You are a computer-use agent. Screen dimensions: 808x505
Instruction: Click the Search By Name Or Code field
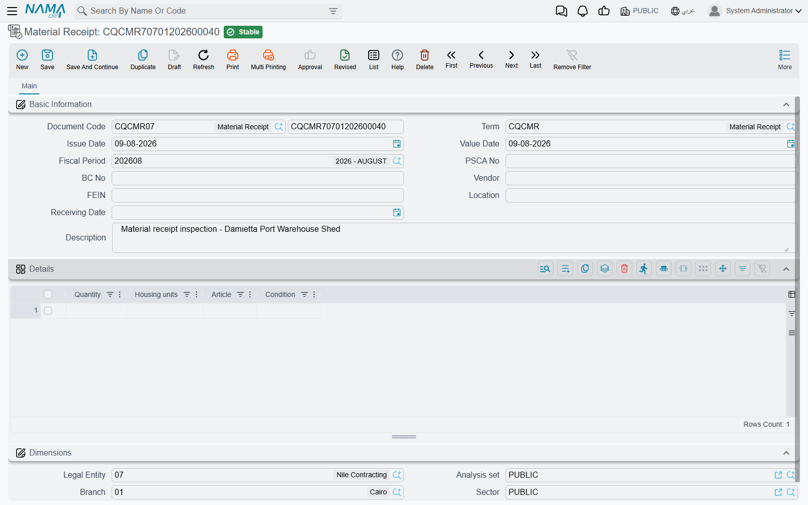click(x=208, y=11)
